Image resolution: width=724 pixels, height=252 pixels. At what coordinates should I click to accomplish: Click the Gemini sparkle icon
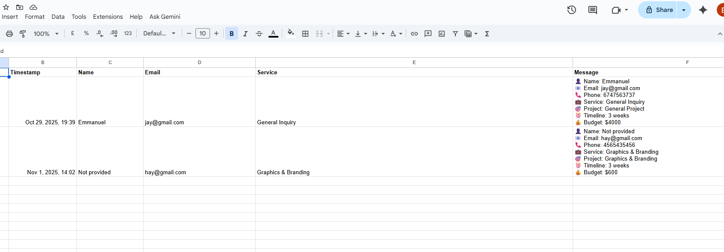[703, 10]
